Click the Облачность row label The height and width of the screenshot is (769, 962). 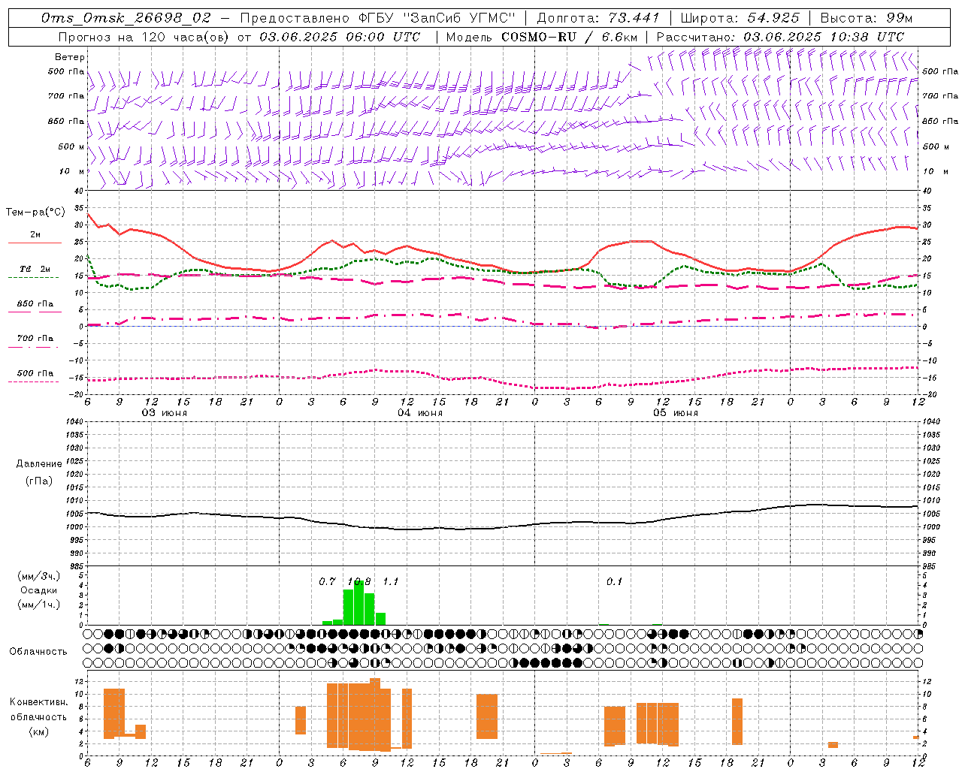(x=38, y=651)
